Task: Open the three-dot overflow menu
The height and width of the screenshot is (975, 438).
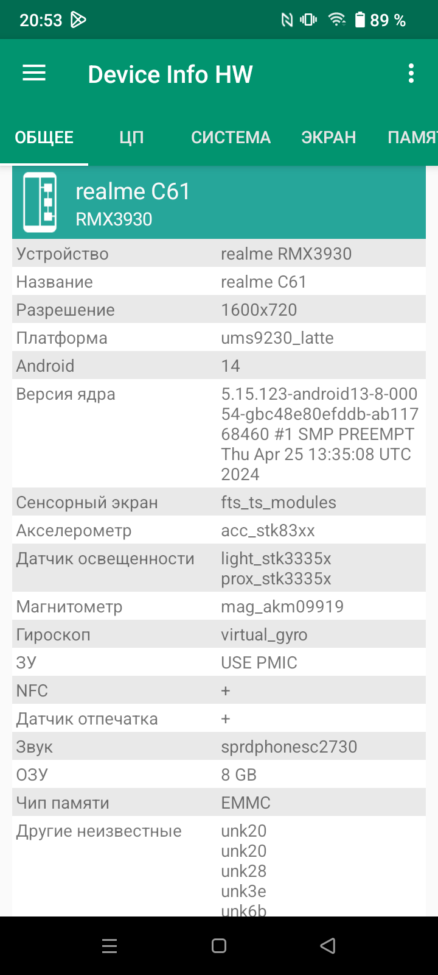Action: click(411, 74)
